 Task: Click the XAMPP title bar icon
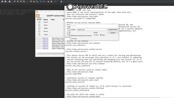point(37,12)
